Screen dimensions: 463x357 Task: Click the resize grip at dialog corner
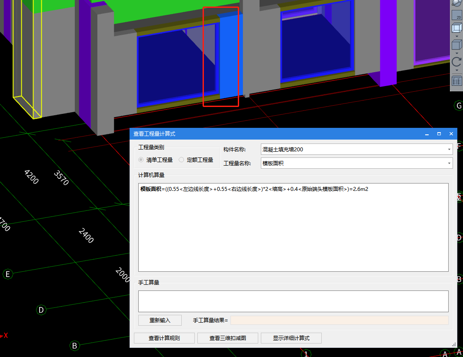454,344
